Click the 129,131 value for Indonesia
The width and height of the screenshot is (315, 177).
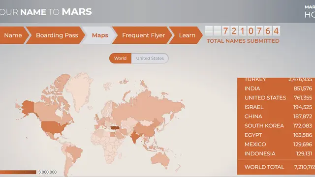pos(304,153)
